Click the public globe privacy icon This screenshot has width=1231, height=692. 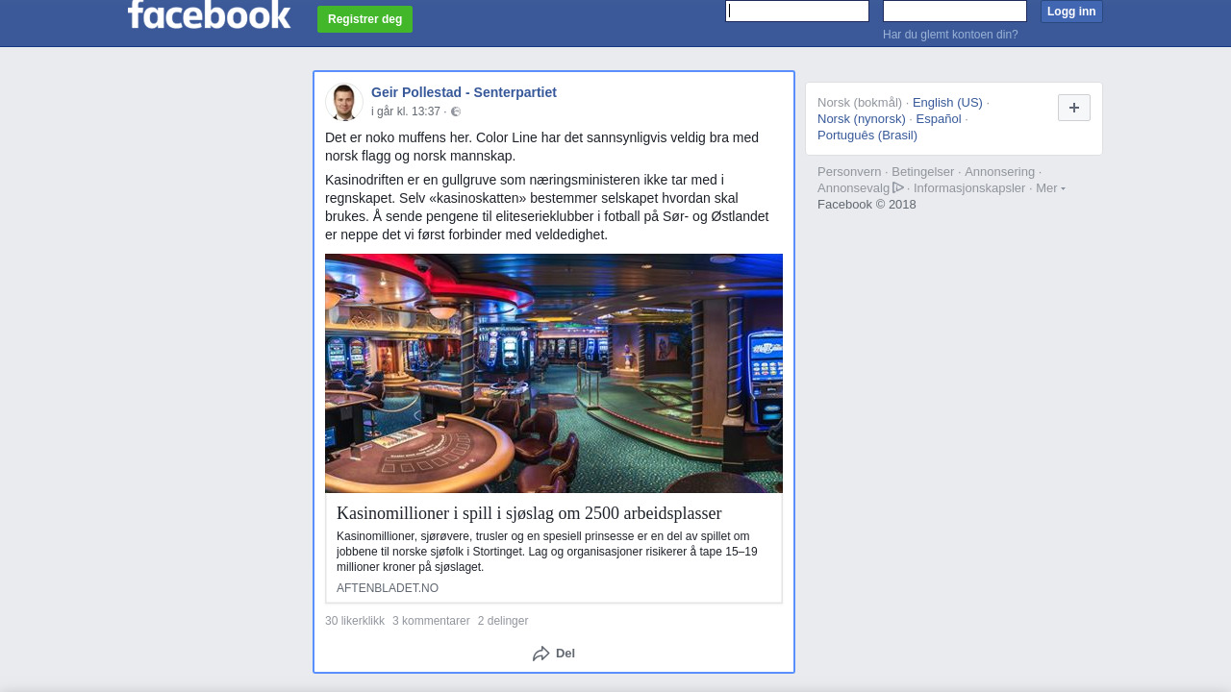click(x=456, y=111)
